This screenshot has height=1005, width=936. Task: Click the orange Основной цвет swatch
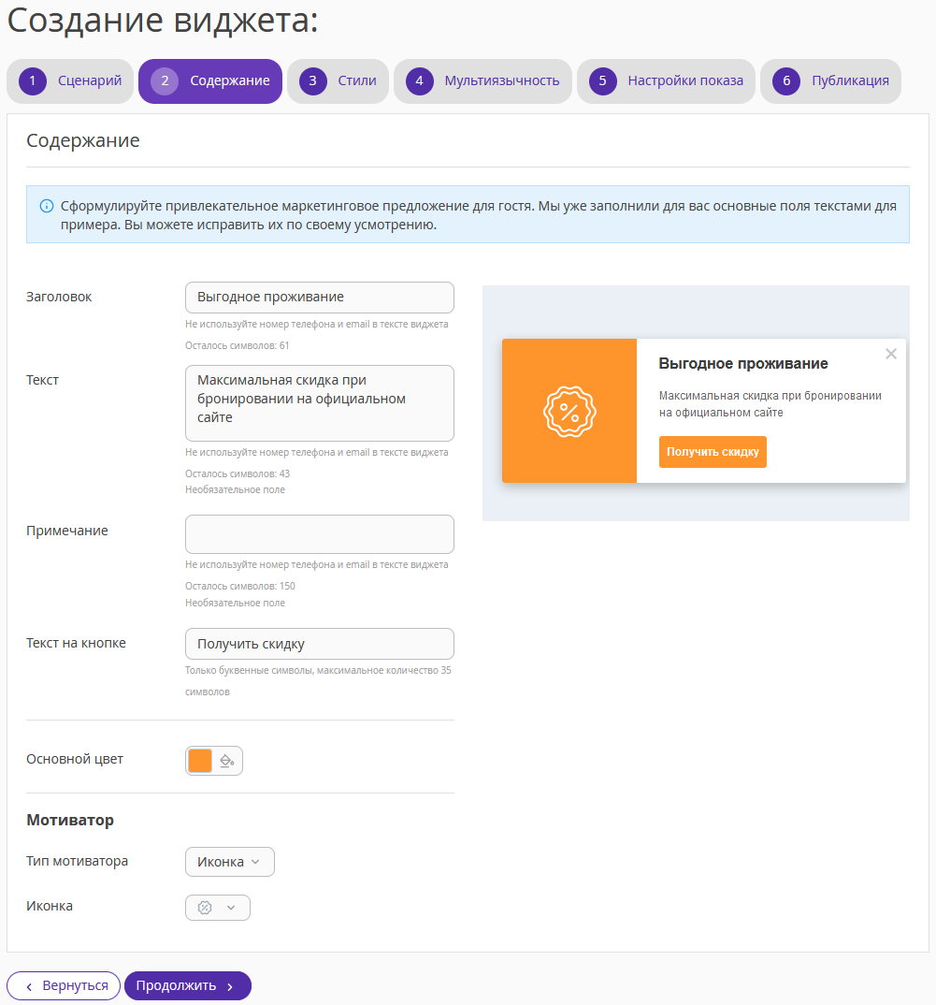pos(200,761)
